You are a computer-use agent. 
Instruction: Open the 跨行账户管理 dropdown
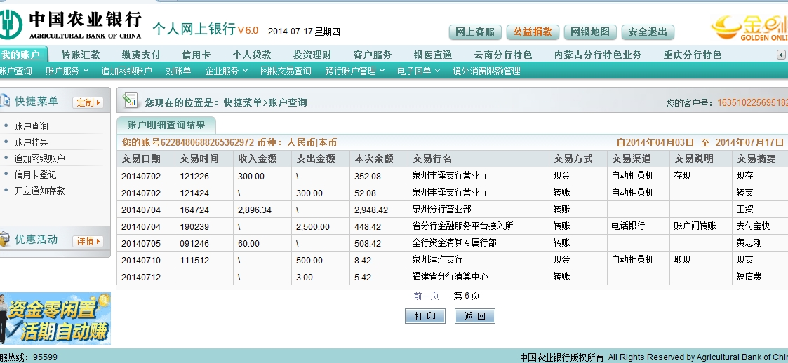[354, 71]
